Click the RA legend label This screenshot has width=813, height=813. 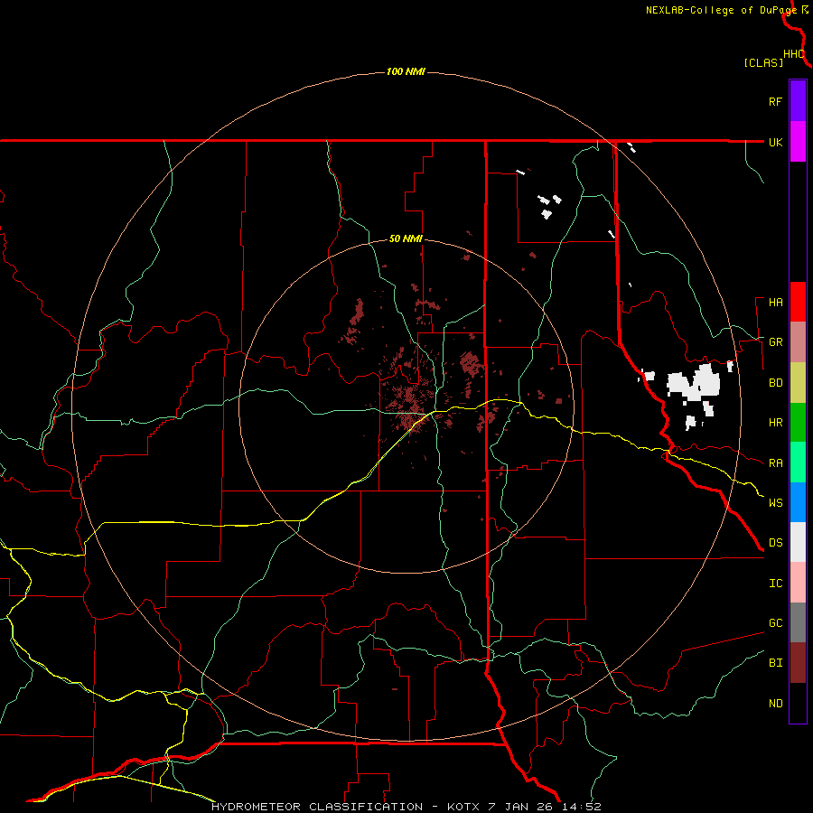[x=775, y=463]
